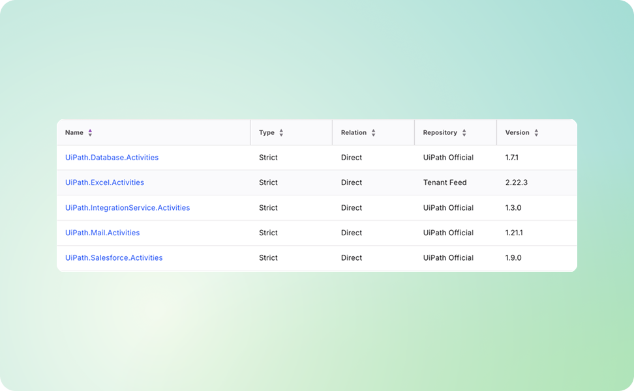
Task: Open the UiPath.Mail.Activities package link
Action: pos(102,233)
